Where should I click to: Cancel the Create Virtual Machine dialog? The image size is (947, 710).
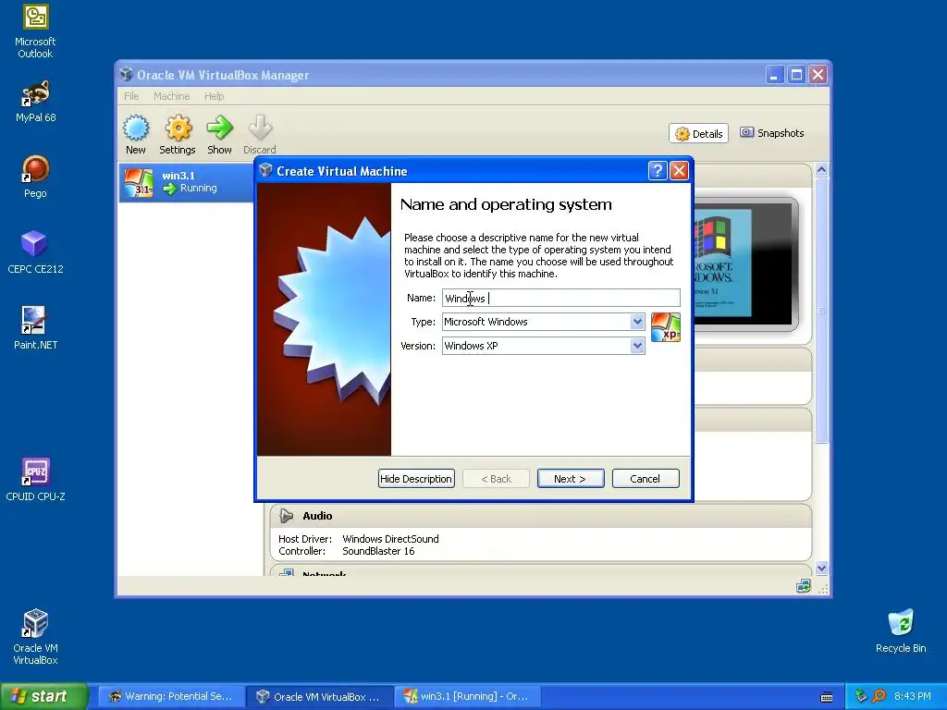click(646, 479)
